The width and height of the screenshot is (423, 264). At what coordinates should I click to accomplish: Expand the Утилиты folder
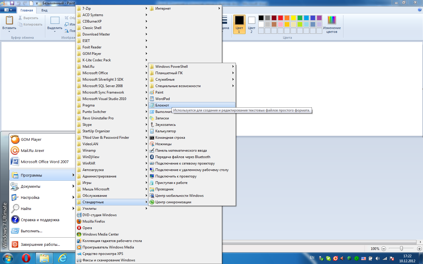pyautogui.click(x=112, y=209)
